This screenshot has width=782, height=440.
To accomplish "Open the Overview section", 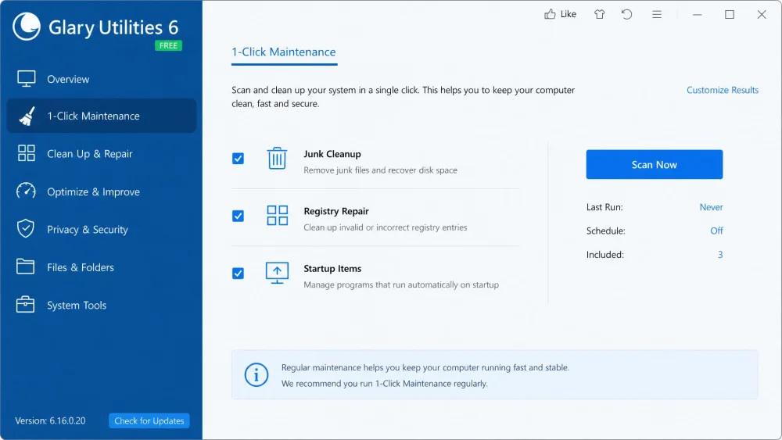I will coord(101,79).
